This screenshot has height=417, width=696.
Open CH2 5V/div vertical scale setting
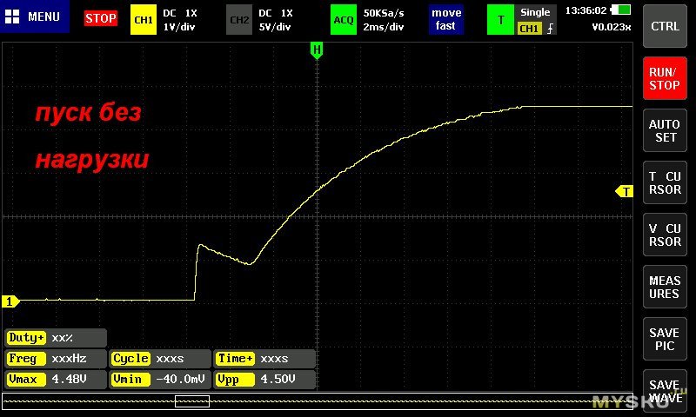(x=275, y=27)
